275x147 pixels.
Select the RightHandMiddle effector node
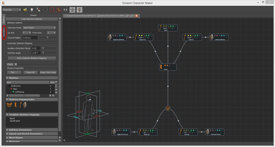tap(117, 37)
